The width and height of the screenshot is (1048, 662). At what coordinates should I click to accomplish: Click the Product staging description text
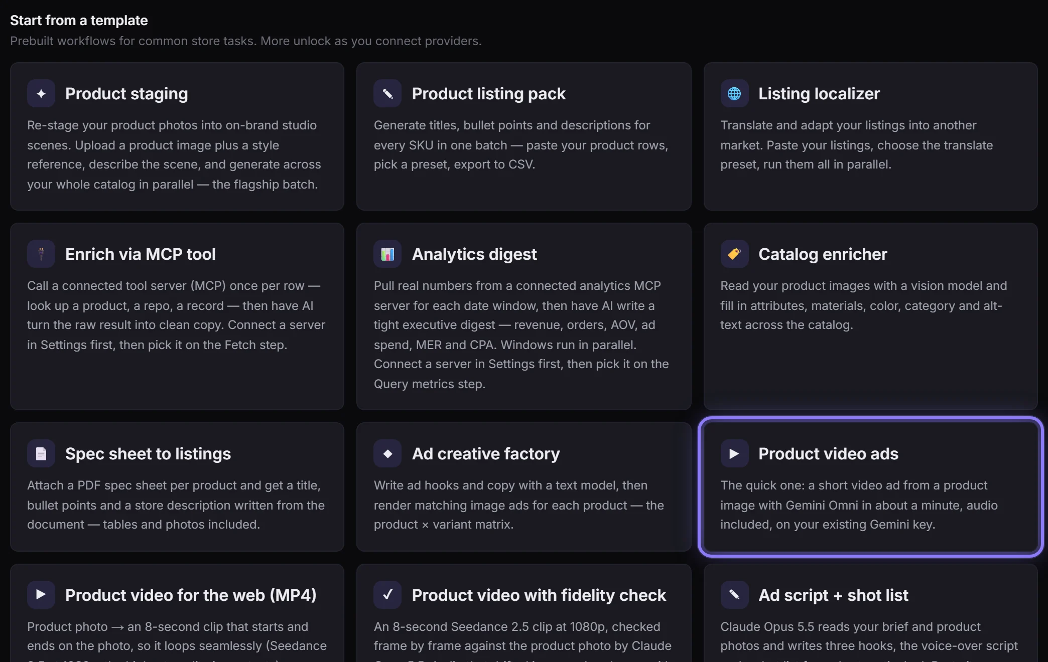coord(174,155)
